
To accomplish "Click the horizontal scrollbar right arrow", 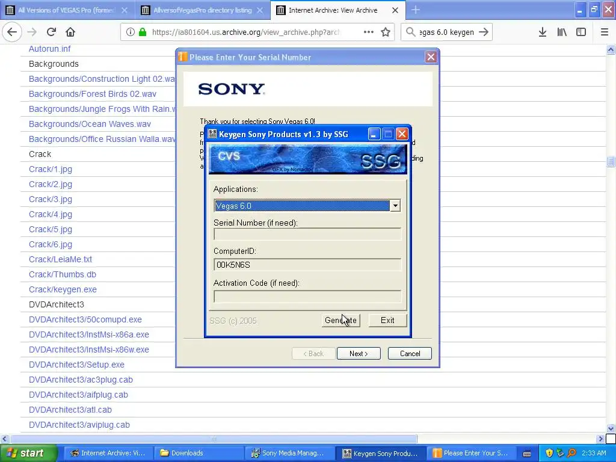I will pyautogui.click(x=600, y=439).
